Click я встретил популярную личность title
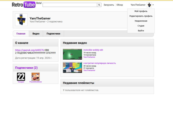 click(x=100, y=63)
